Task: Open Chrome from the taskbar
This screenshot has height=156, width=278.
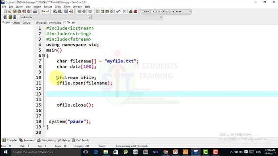Action: tap(165, 152)
